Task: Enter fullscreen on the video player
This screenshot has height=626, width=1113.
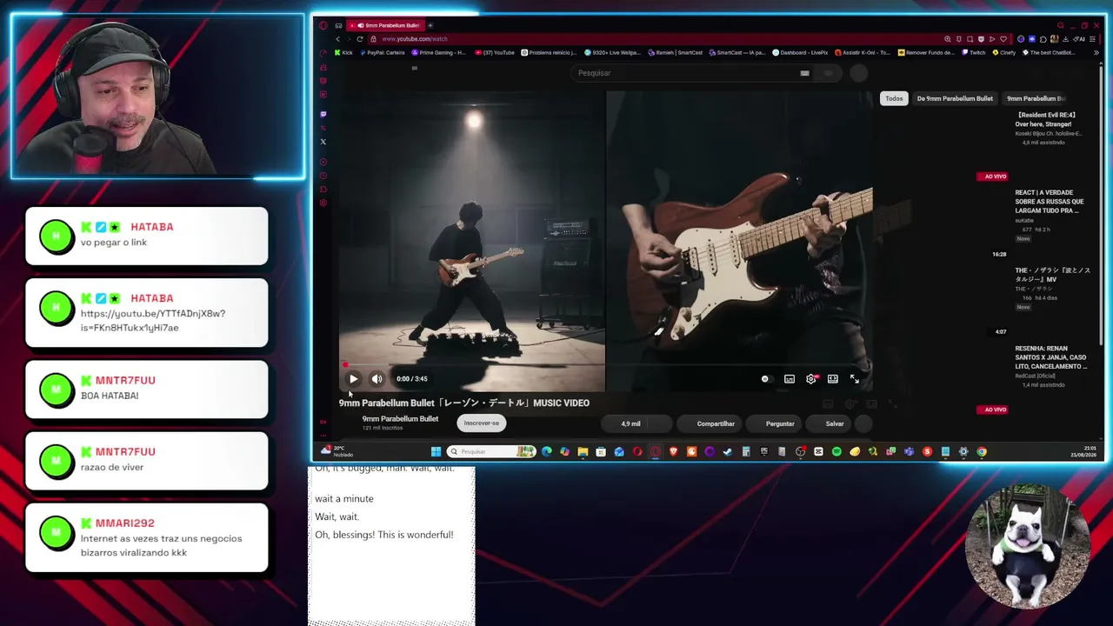Action: tap(855, 379)
